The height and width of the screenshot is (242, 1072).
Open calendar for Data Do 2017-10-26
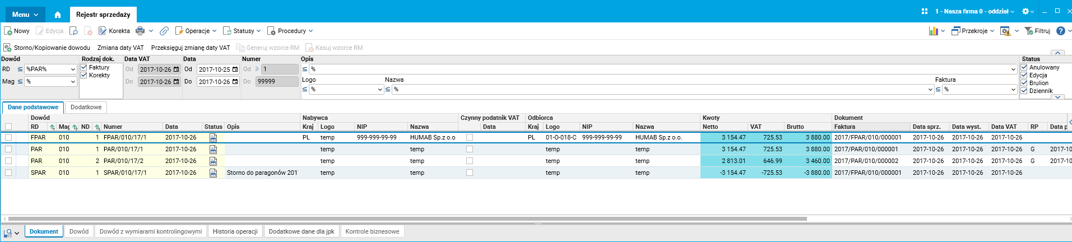[x=235, y=82]
